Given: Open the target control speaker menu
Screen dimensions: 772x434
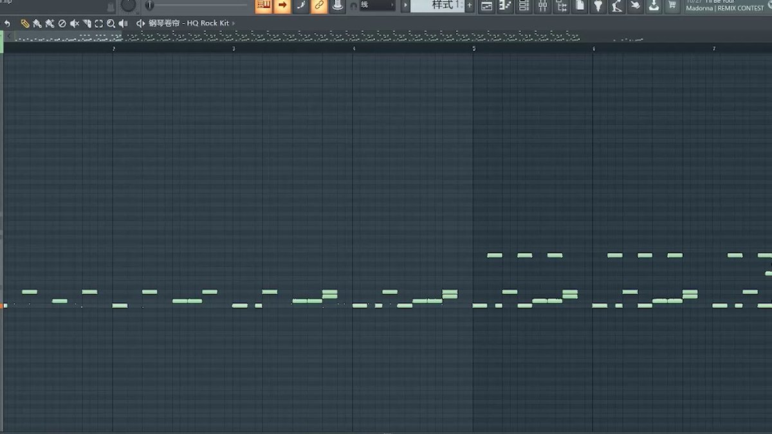Looking at the screenshot, I should tap(141, 23).
